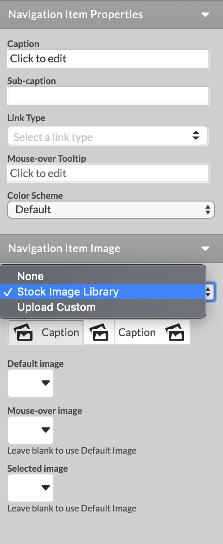This screenshot has width=223, height=544.
Task: Click the Link Type selector arrows
Action: 195,135
